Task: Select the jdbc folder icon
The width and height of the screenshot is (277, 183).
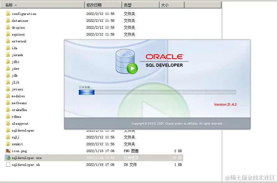Action: coord(8,62)
